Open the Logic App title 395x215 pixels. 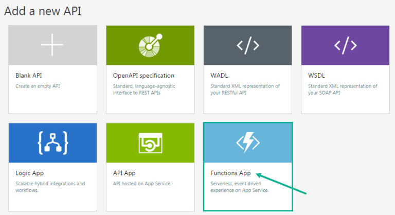29,173
